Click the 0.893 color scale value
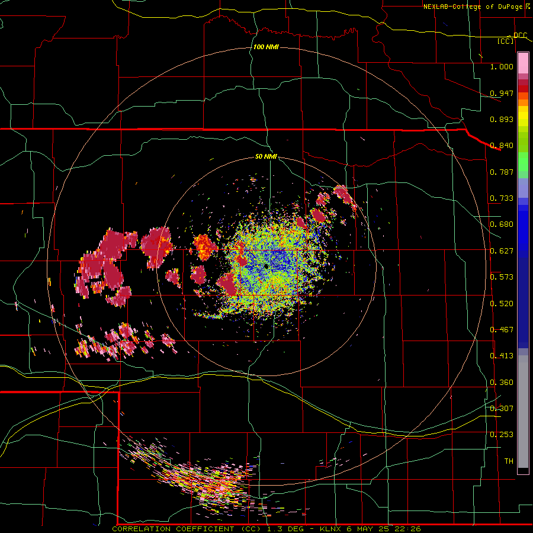533x533 pixels. tap(502, 119)
